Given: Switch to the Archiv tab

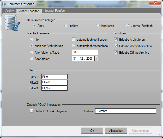Looking at the screenshot, I should 10,11.
